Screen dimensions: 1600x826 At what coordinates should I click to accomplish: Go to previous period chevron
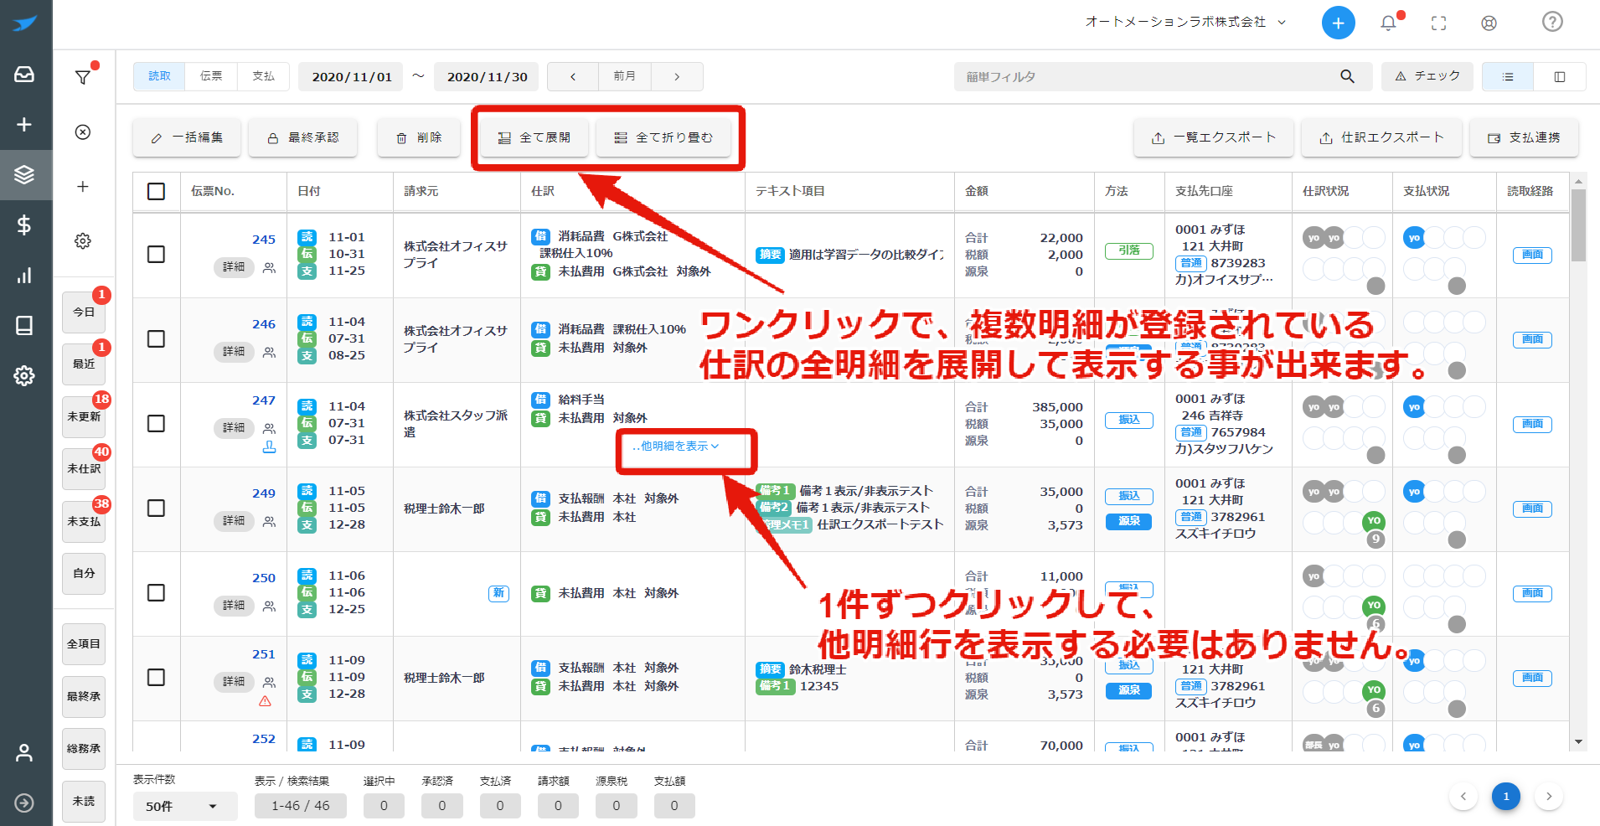click(x=573, y=76)
